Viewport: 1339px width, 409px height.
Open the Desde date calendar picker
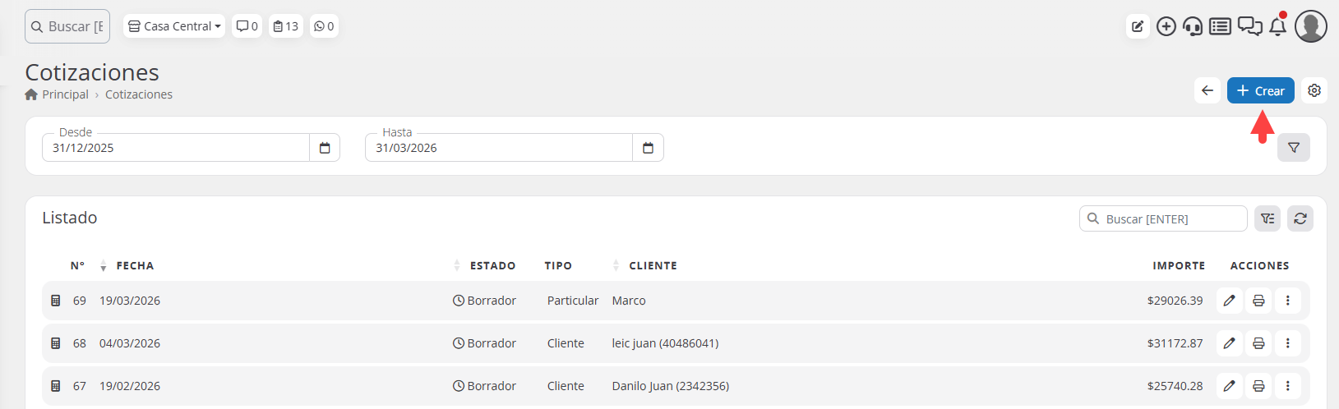(325, 148)
